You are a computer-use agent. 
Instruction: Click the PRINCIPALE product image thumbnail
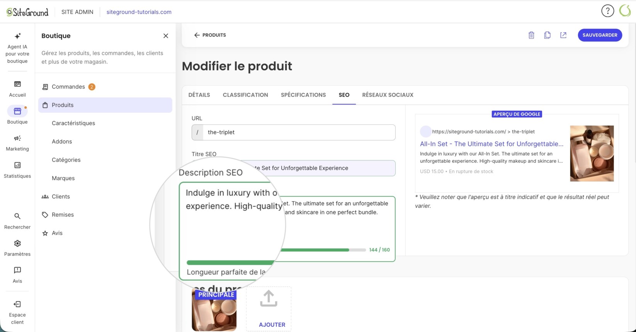214,310
